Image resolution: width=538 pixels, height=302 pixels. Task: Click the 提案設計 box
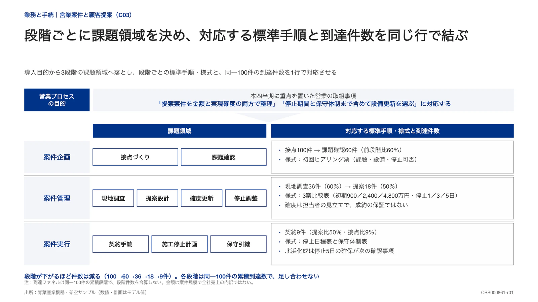157,198
